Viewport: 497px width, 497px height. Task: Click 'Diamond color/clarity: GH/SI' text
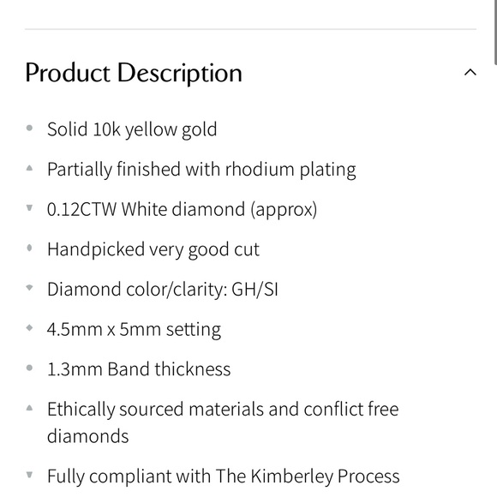(163, 290)
